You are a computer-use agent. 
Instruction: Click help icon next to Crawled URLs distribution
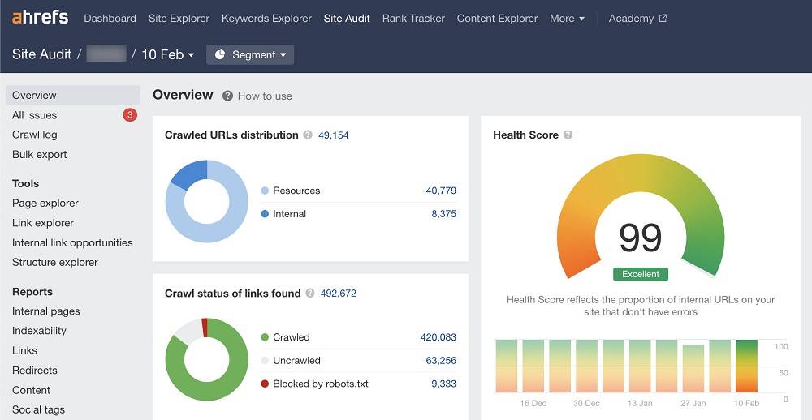tap(308, 135)
